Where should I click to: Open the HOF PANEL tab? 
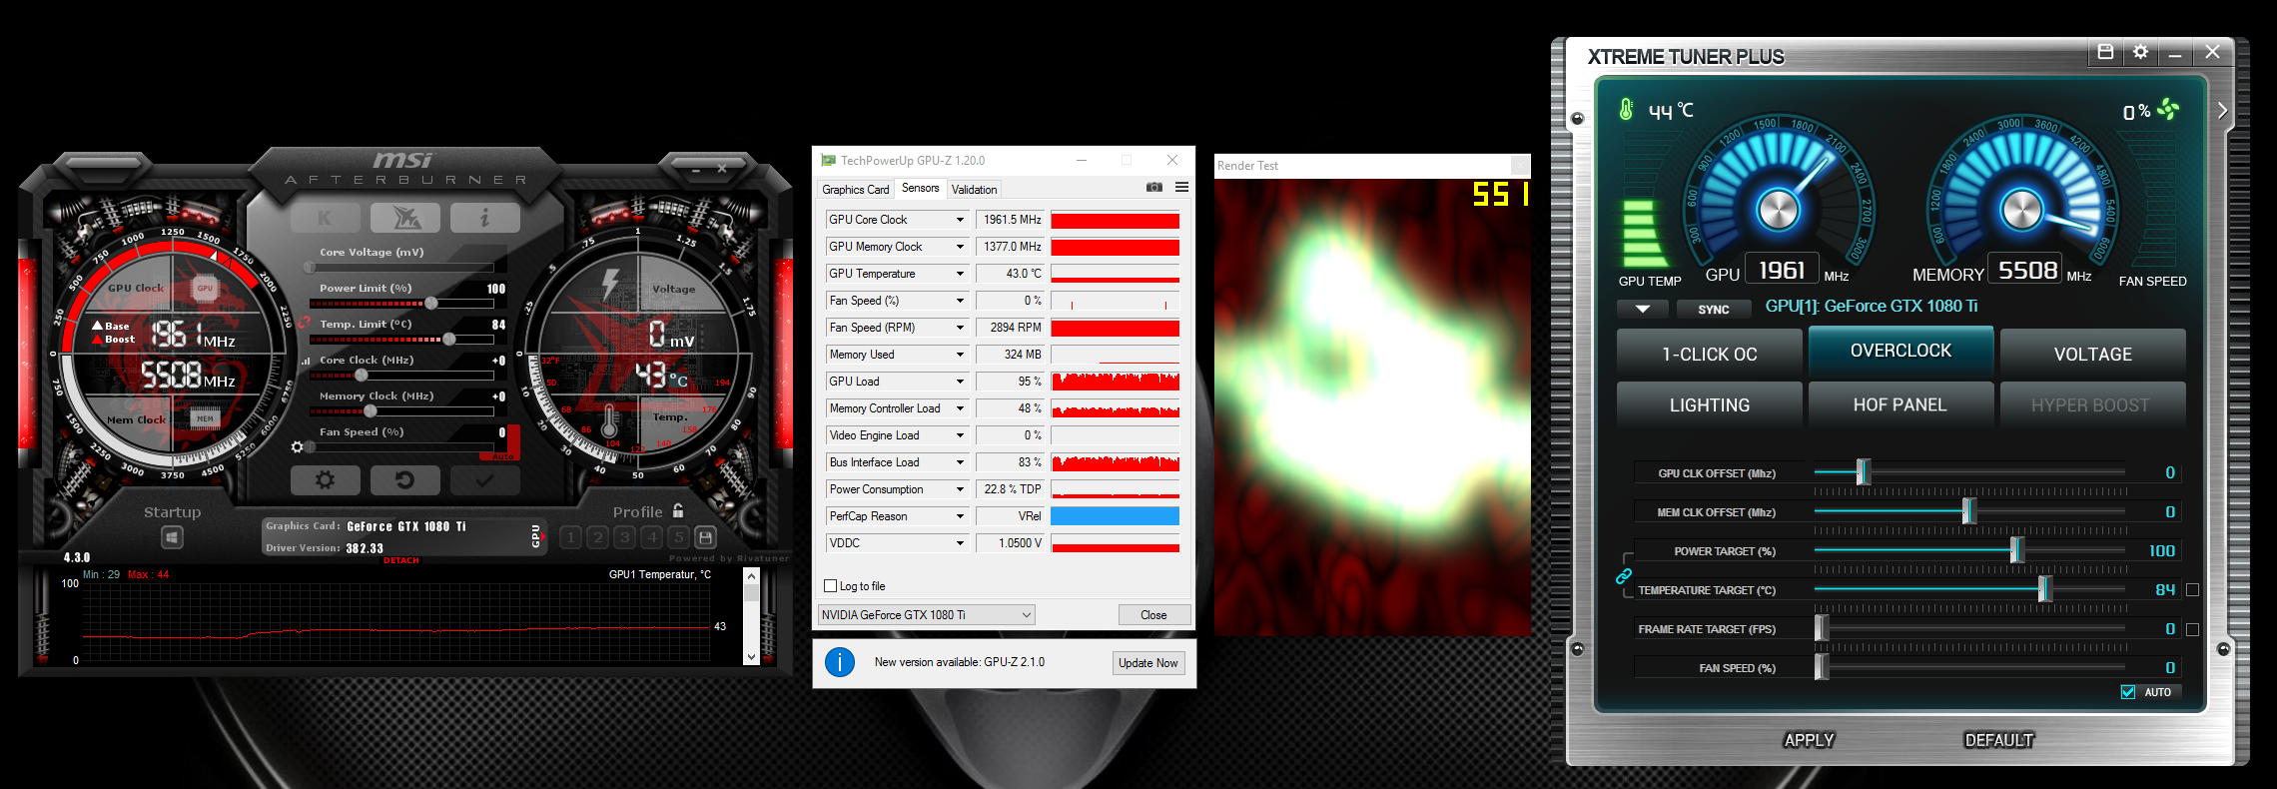1900,405
